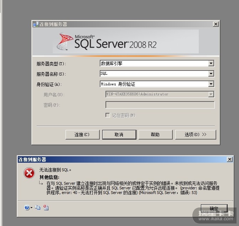239x226 pixels.
Task: Click the red error icon in the message box
Action: coord(29,173)
